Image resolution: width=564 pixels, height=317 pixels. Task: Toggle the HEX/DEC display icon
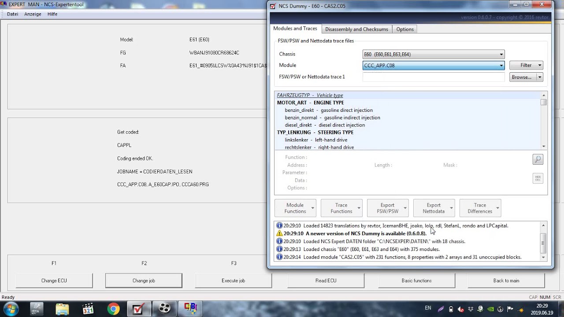538,178
